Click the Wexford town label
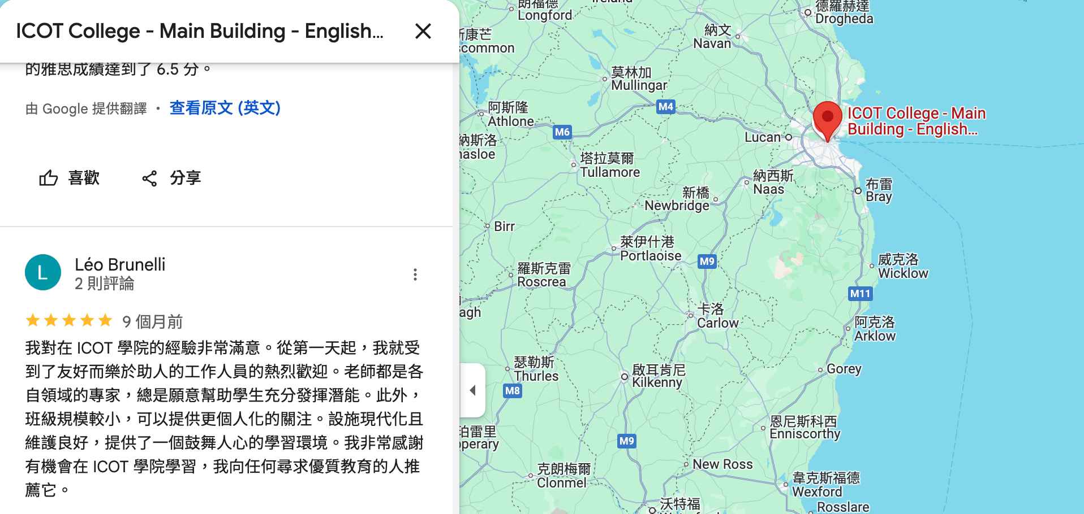The height and width of the screenshot is (514, 1084). coord(825,485)
